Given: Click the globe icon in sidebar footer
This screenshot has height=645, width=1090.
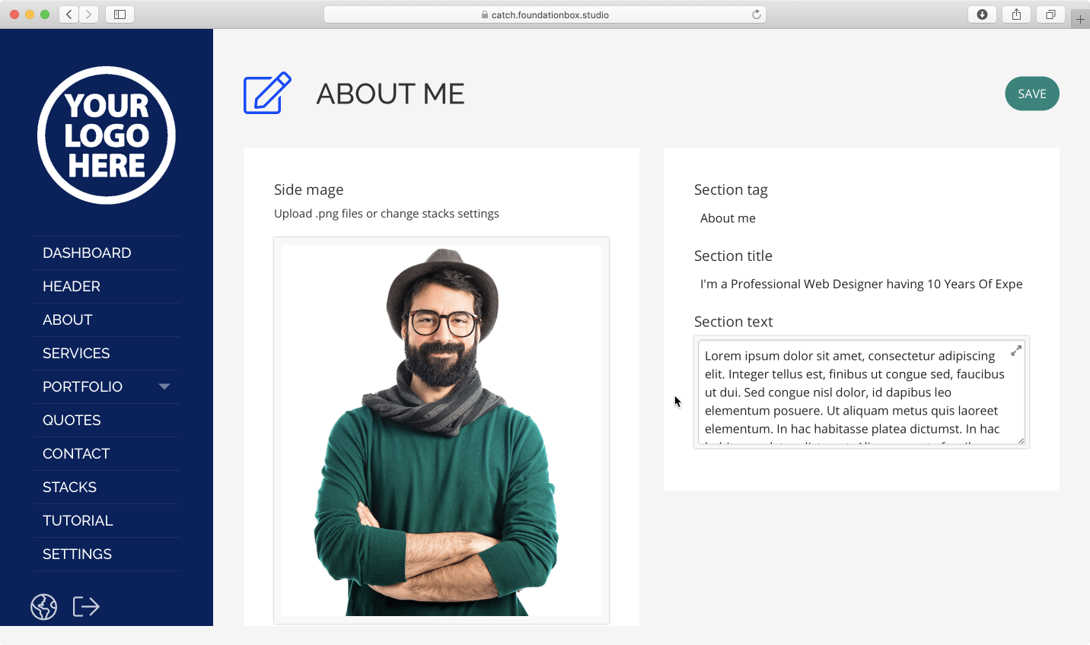Looking at the screenshot, I should (43, 607).
